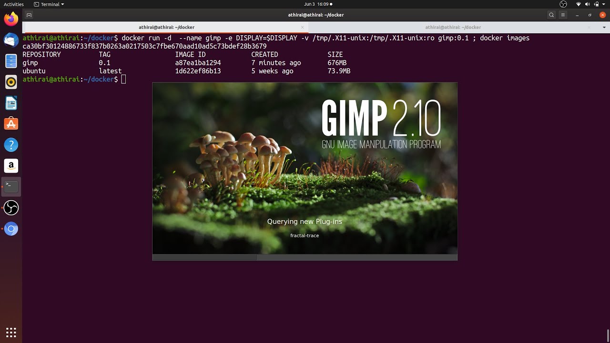
Task: Click image ID 1d622ef86b13
Action: [198, 71]
